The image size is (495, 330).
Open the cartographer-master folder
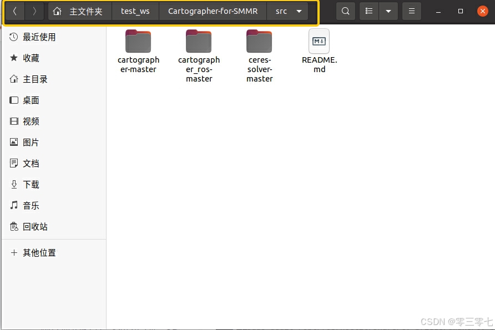pos(138,42)
